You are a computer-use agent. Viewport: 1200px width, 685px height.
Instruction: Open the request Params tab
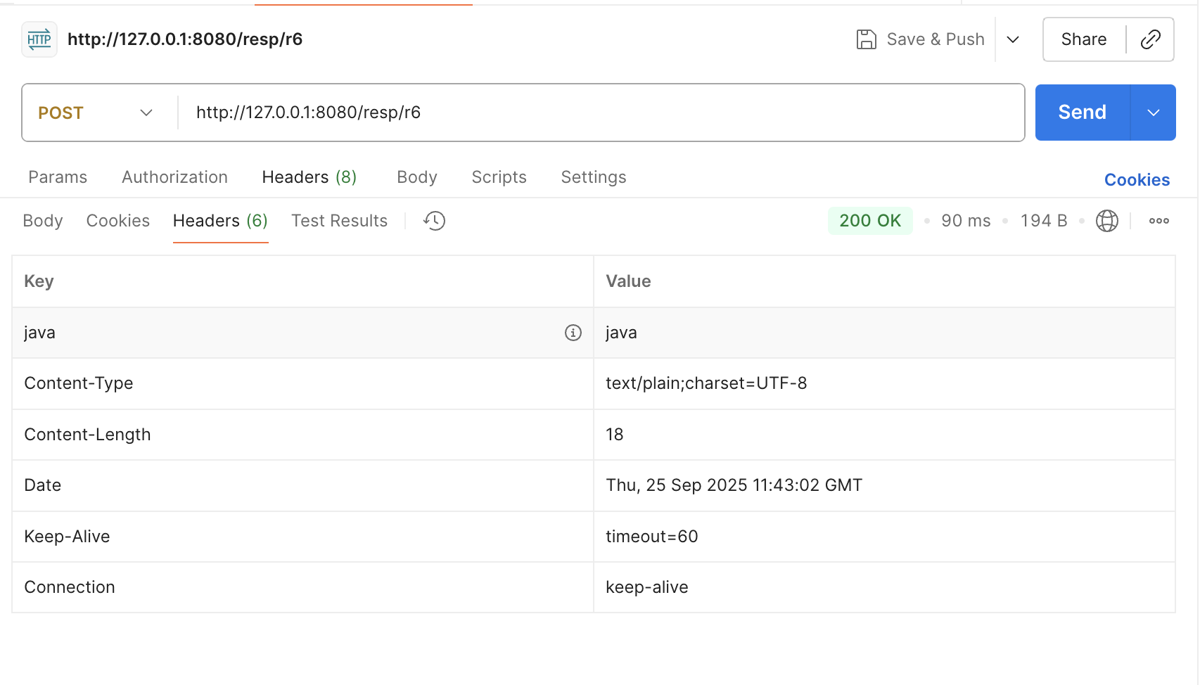click(x=58, y=177)
